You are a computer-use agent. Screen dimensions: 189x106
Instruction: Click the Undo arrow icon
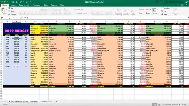click(x=21, y=2)
